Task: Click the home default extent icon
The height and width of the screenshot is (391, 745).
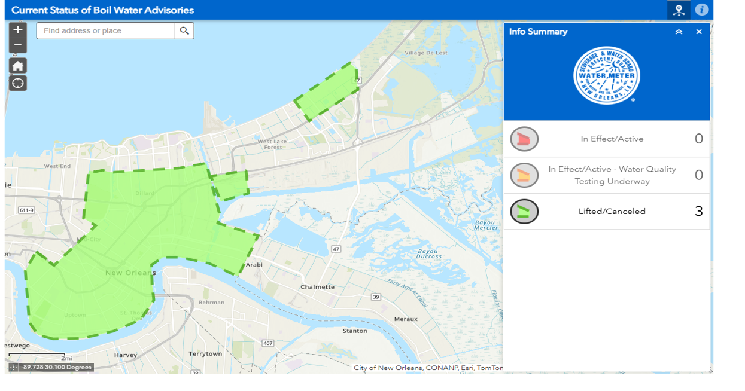Action: pyautogui.click(x=18, y=65)
